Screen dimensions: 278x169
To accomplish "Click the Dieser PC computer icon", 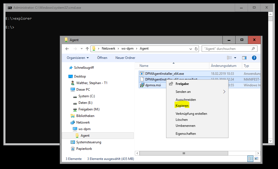I will click(x=73, y=90).
